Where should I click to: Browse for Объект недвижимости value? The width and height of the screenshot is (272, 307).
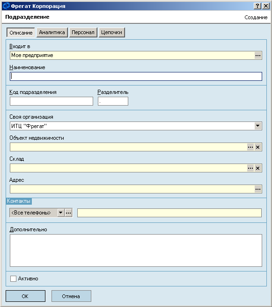click(x=250, y=147)
